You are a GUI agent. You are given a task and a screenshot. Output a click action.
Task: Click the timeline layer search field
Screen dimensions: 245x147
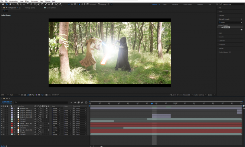pyautogui.click(x=41, y=103)
